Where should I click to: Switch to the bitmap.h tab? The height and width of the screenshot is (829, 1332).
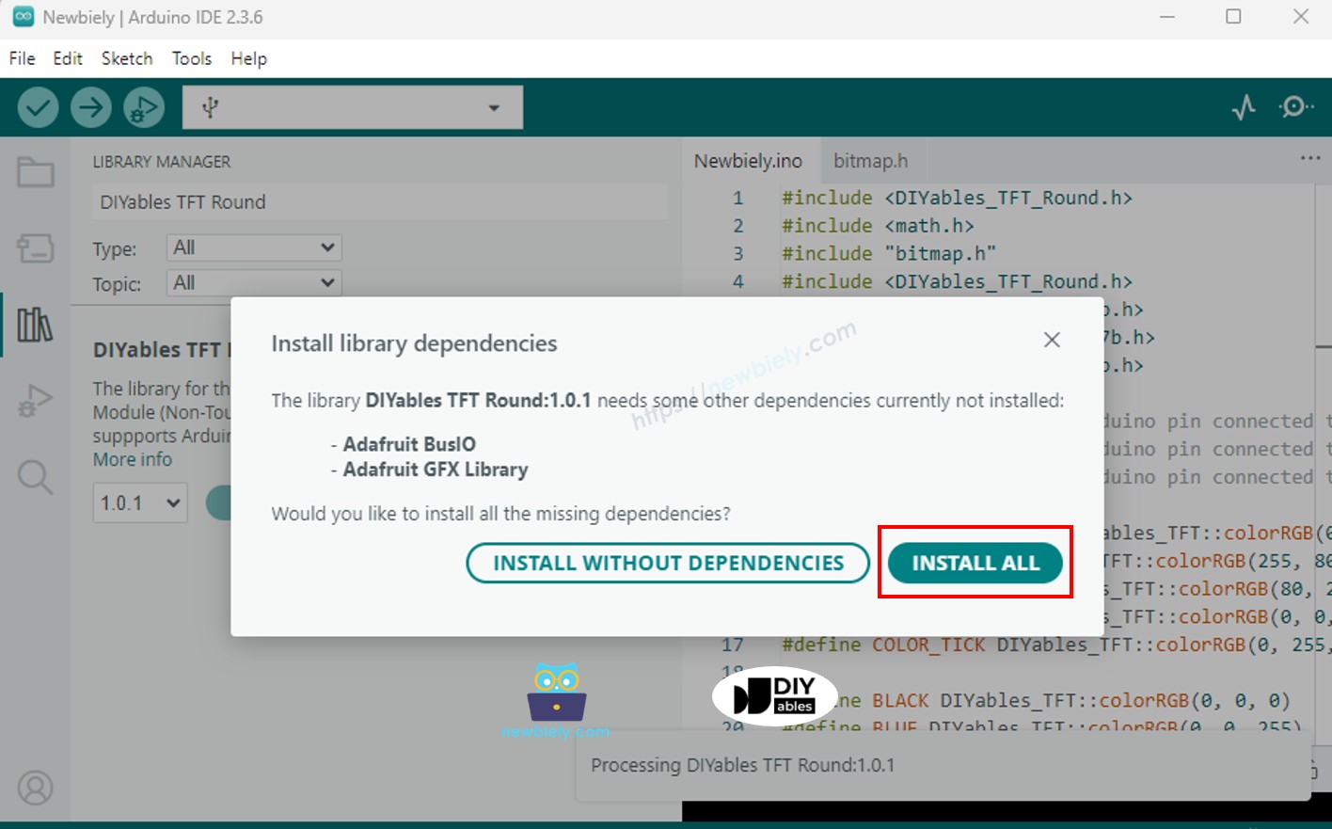point(871,160)
